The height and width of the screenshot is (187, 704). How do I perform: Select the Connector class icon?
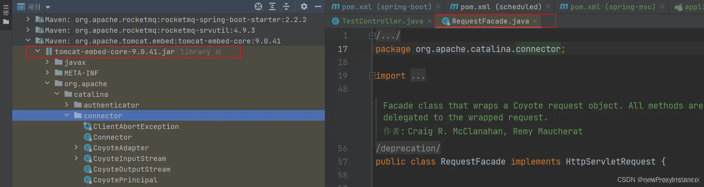point(88,137)
